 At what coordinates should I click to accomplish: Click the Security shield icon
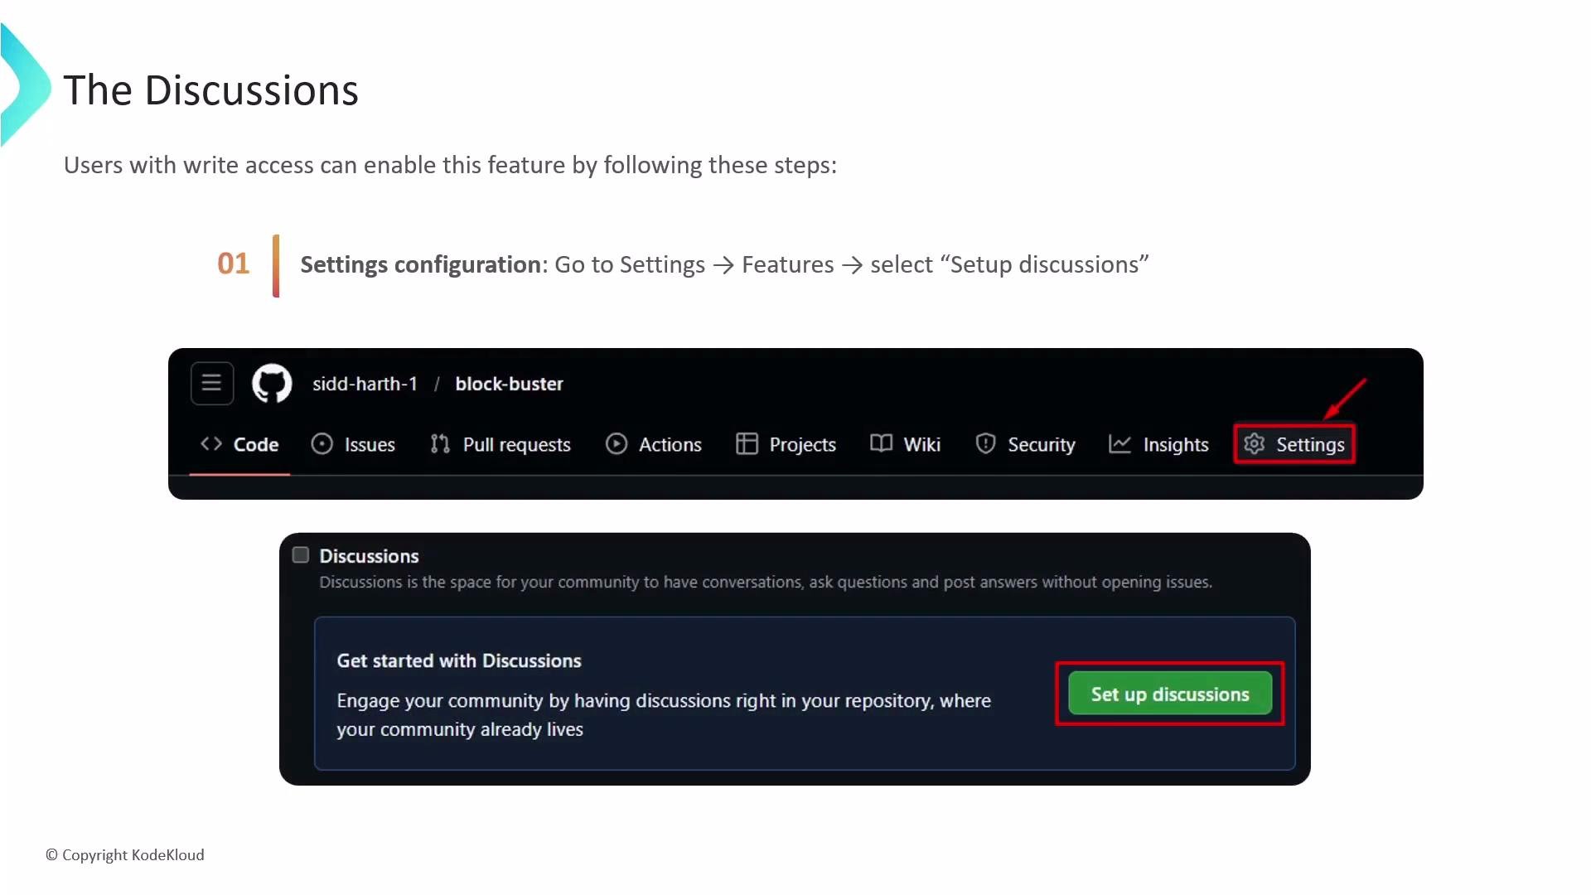(985, 444)
